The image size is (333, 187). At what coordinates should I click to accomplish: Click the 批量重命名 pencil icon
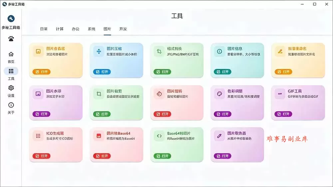280,51
